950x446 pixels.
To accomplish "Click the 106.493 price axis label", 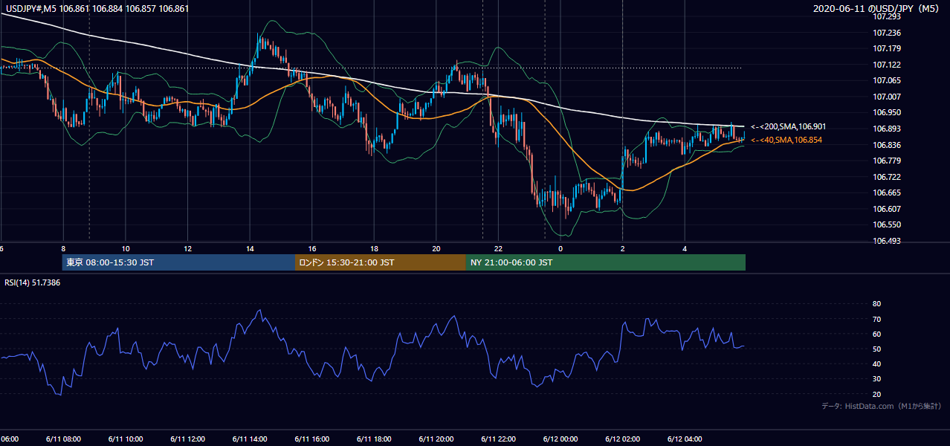I will click(888, 241).
